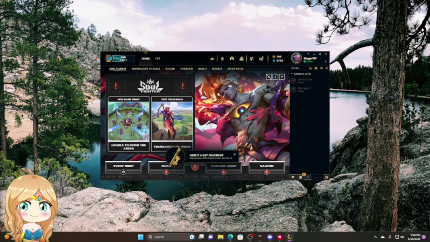Open the help button on splash art
Viewport: 430px width, 242px height.
click(282, 77)
